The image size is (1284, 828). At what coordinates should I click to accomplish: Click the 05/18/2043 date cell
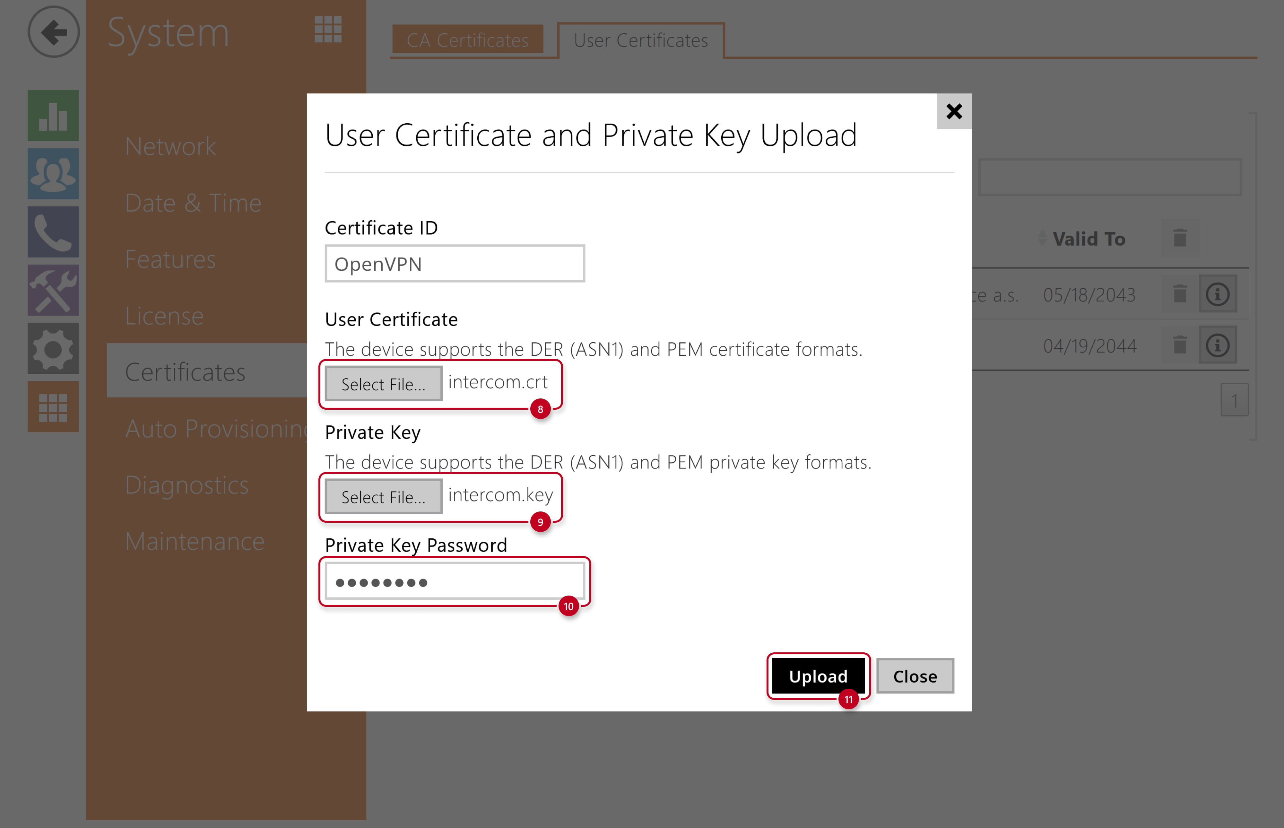pos(1089,295)
